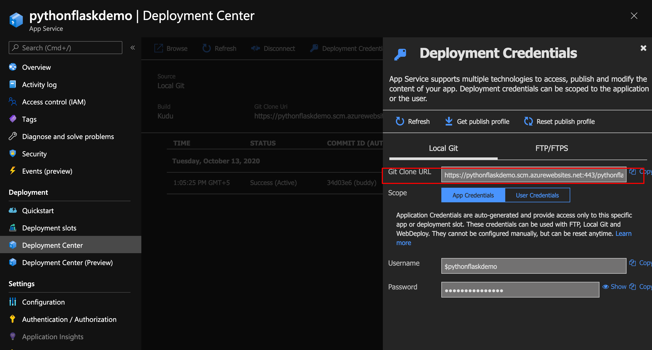Click the Local Git source value
Screen dimensions: 652x350
click(x=171, y=86)
